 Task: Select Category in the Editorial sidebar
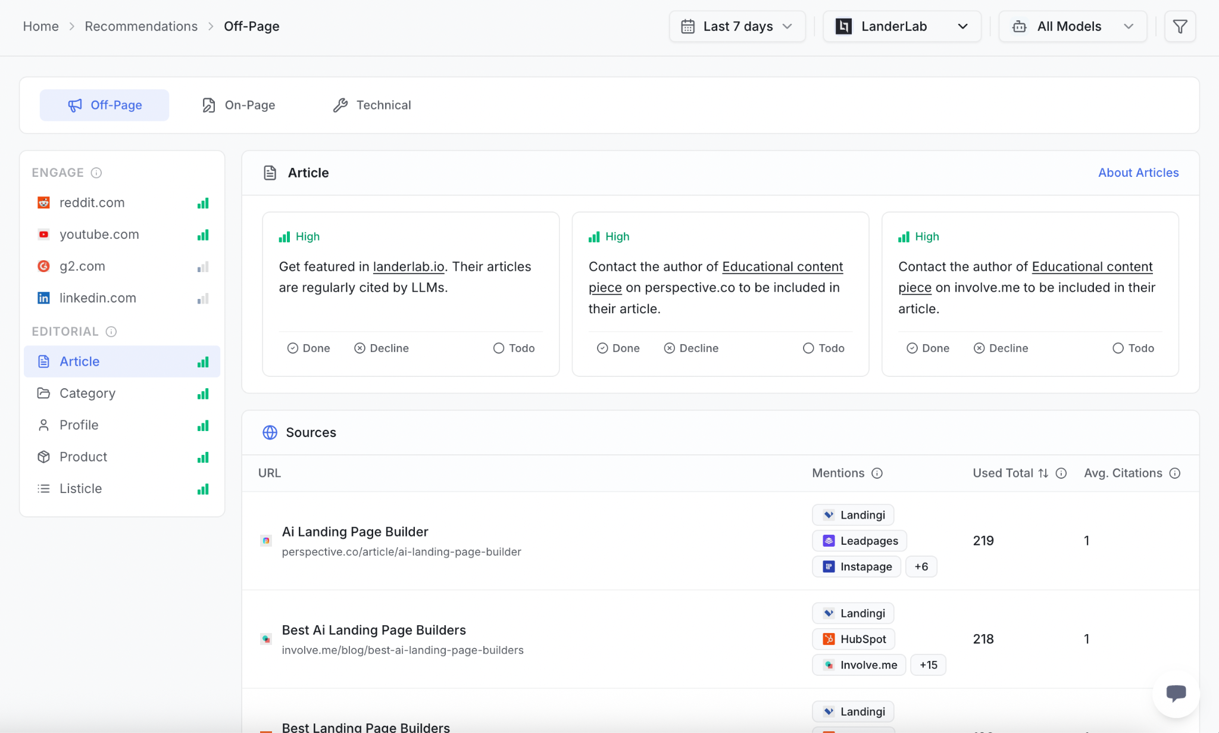click(x=122, y=394)
